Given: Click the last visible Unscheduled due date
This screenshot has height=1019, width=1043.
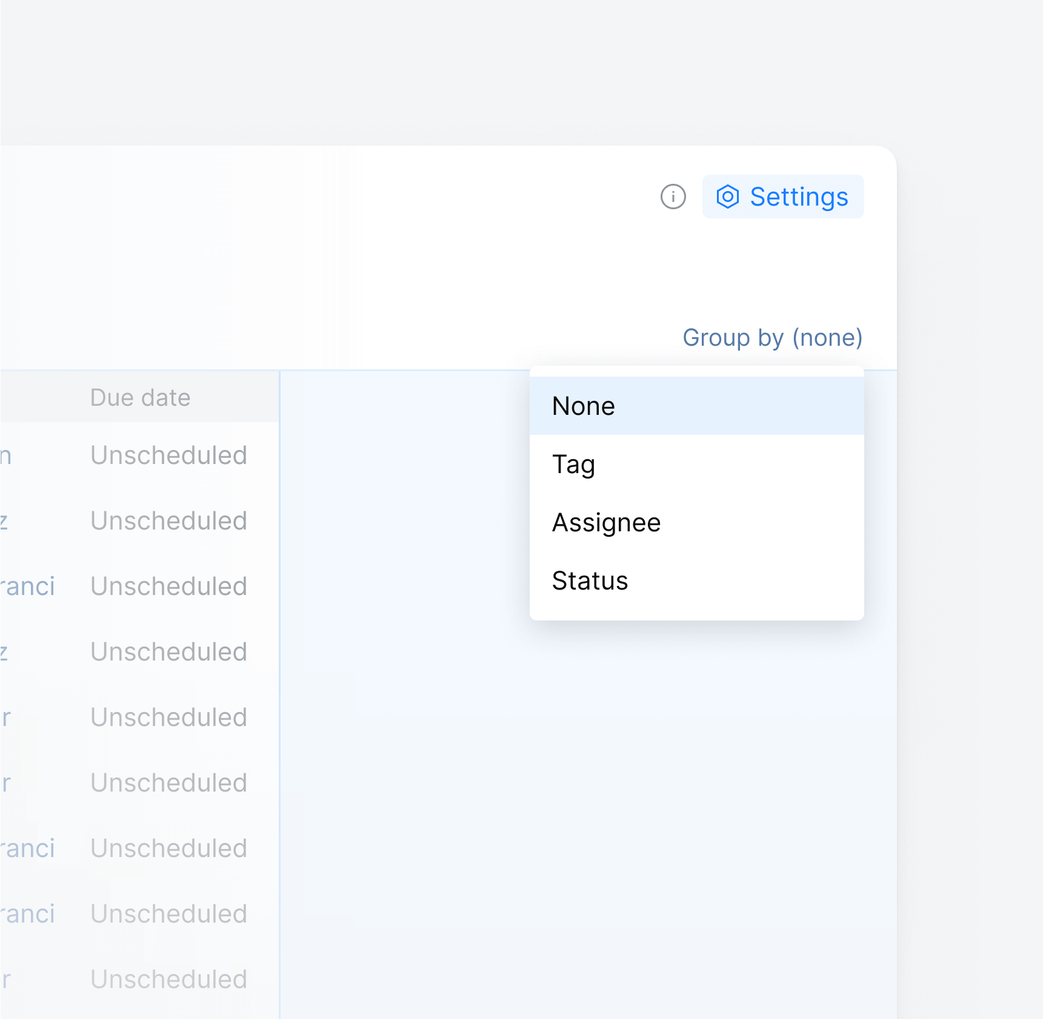Looking at the screenshot, I should [168, 980].
